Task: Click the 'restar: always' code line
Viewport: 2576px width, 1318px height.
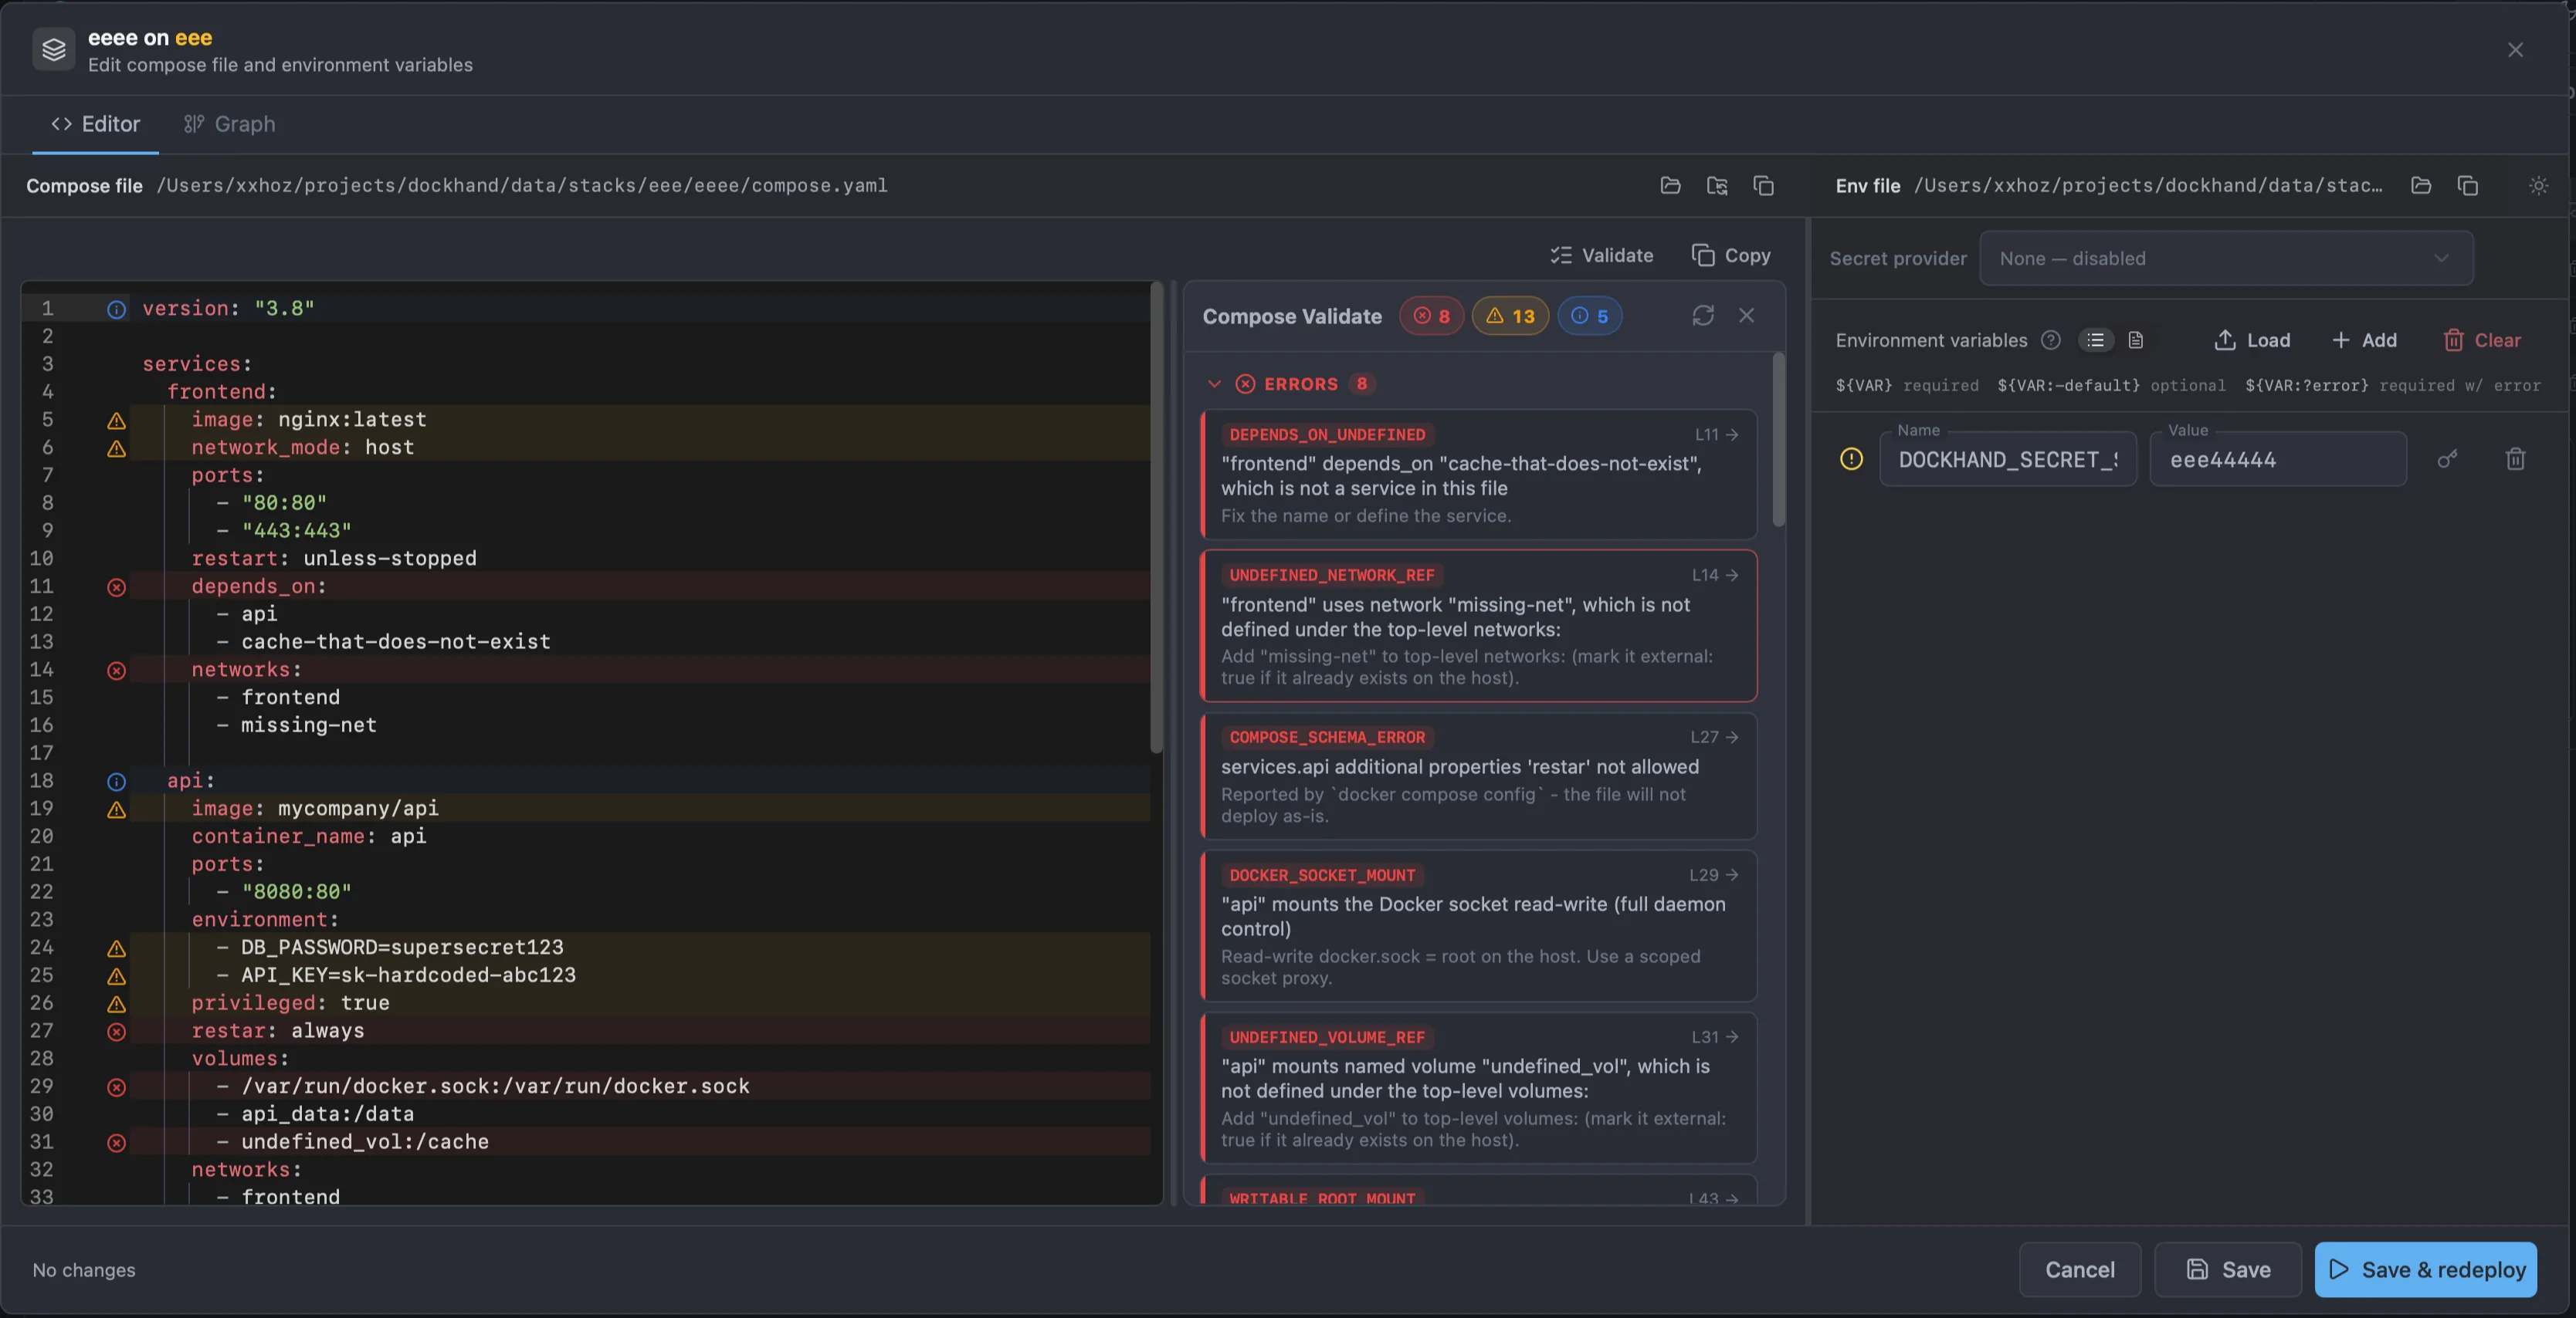Action: pyautogui.click(x=278, y=1031)
